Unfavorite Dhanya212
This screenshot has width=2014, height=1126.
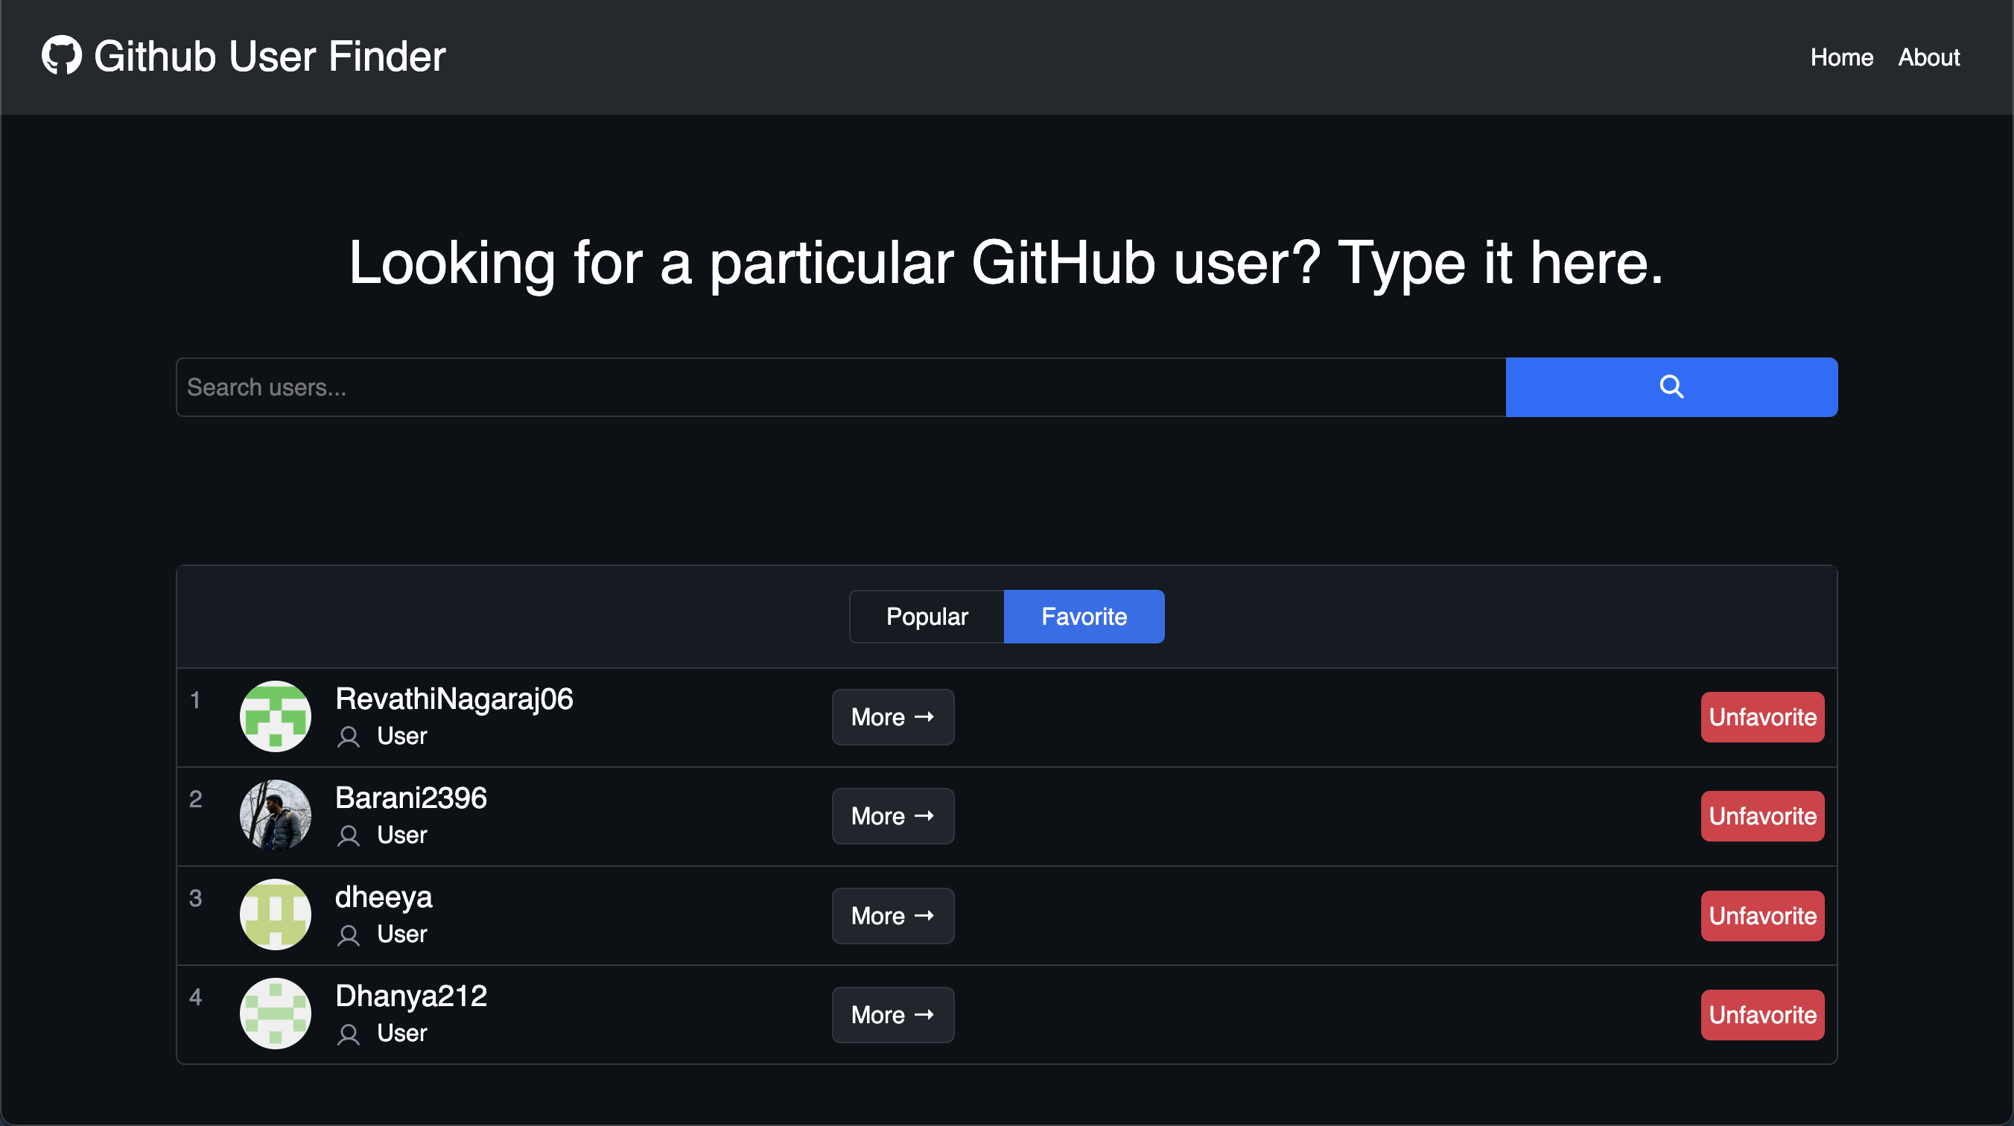click(x=1762, y=1014)
